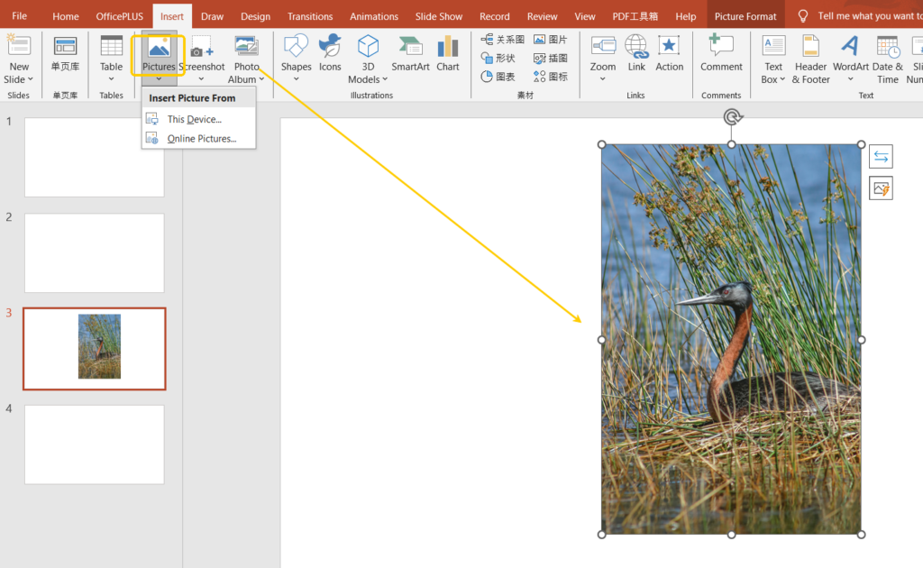Insert a SmartArt graphic

(x=410, y=47)
